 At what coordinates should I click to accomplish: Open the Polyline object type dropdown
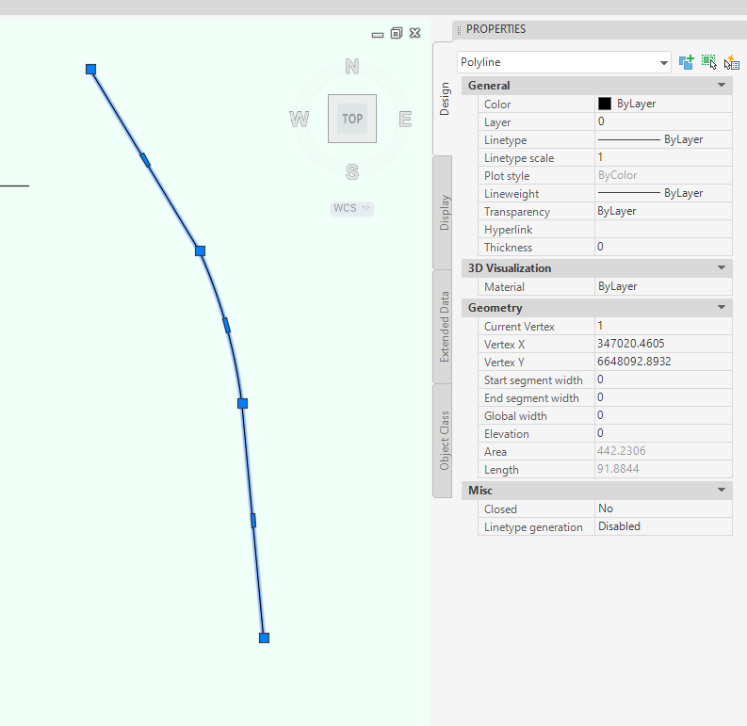pyautogui.click(x=663, y=63)
